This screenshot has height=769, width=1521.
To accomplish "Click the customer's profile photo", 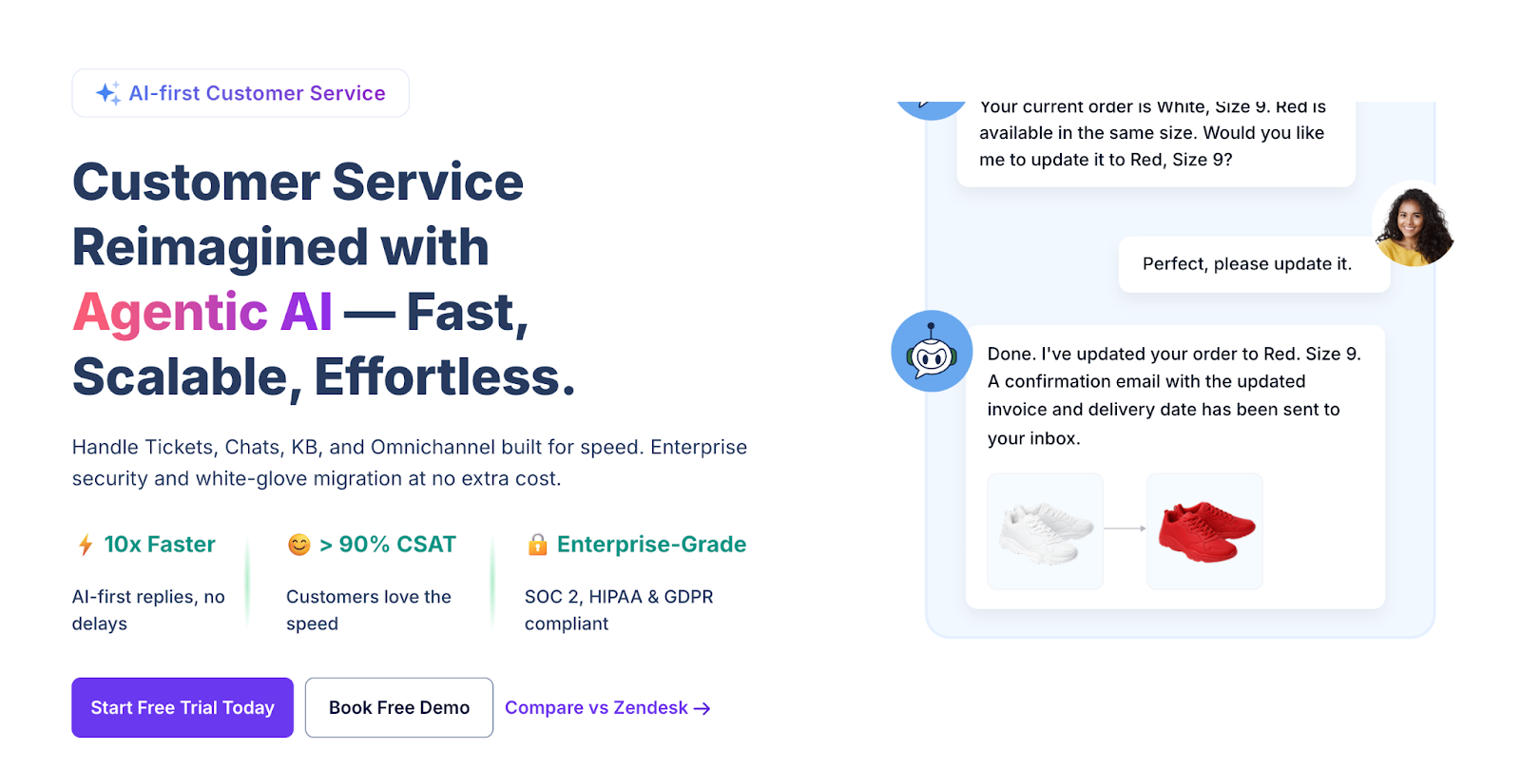I will pyautogui.click(x=1415, y=225).
